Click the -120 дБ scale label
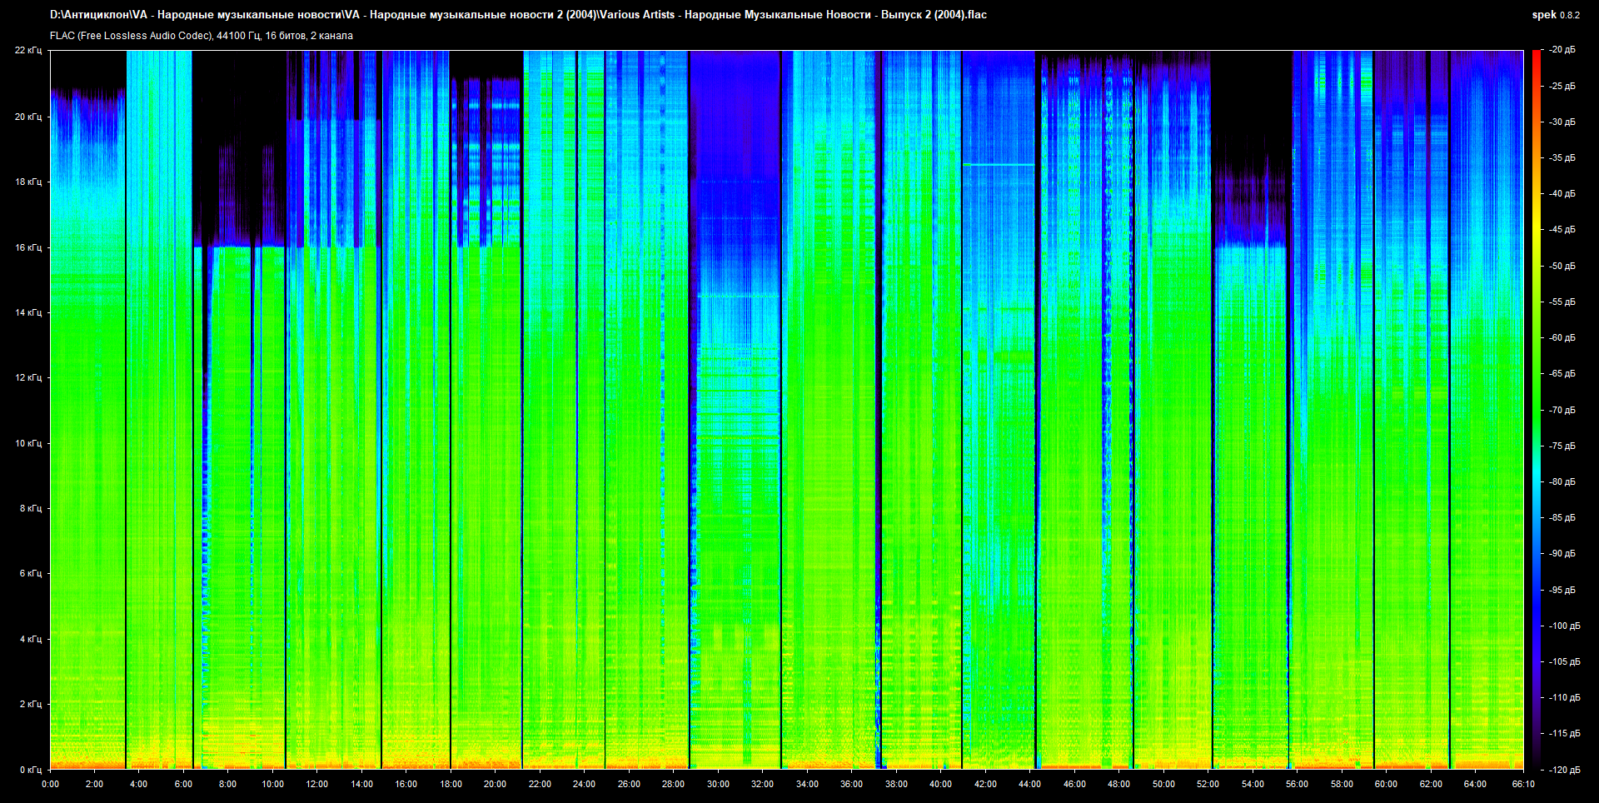 pyautogui.click(x=1562, y=770)
